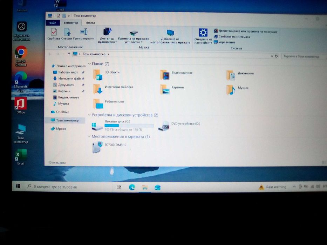Screen dimensions: 327x245
Task: Click the Forward navigation arrow
Action: pos(57,54)
